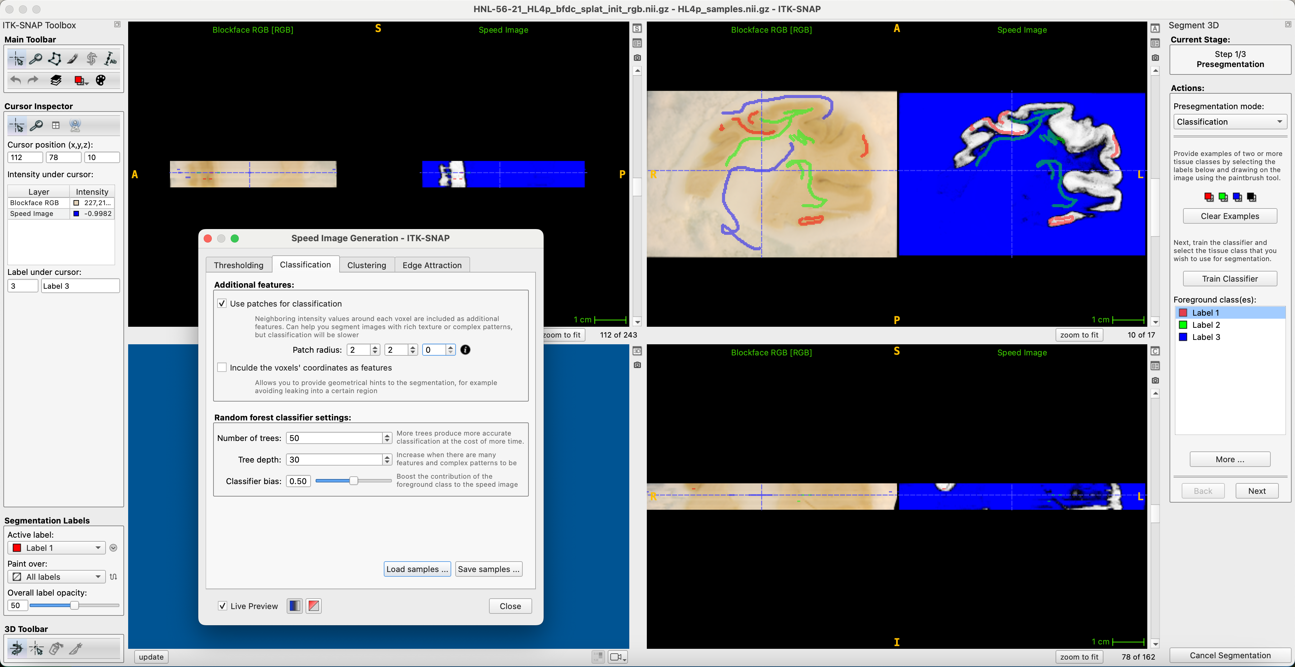Toggle blue speed image overlay display button

pyautogui.click(x=295, y=606)
